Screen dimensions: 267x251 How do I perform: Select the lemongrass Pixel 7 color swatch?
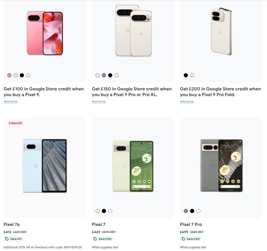coord(98,211)
